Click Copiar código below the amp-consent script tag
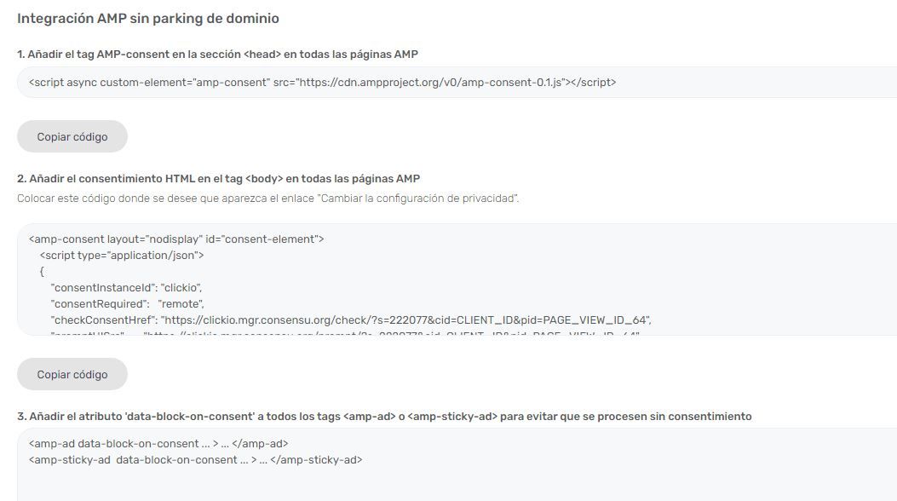Screen dimensions: 897x501 [72, 136]
